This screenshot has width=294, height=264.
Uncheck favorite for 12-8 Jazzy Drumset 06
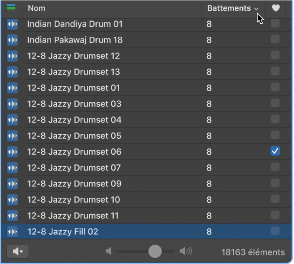tap(275, 151)
